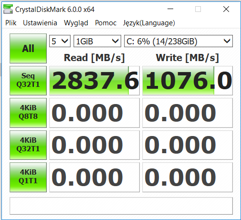241x220 pixels.
Task: Open the Ustawienia menu
Action: (40, 23)
